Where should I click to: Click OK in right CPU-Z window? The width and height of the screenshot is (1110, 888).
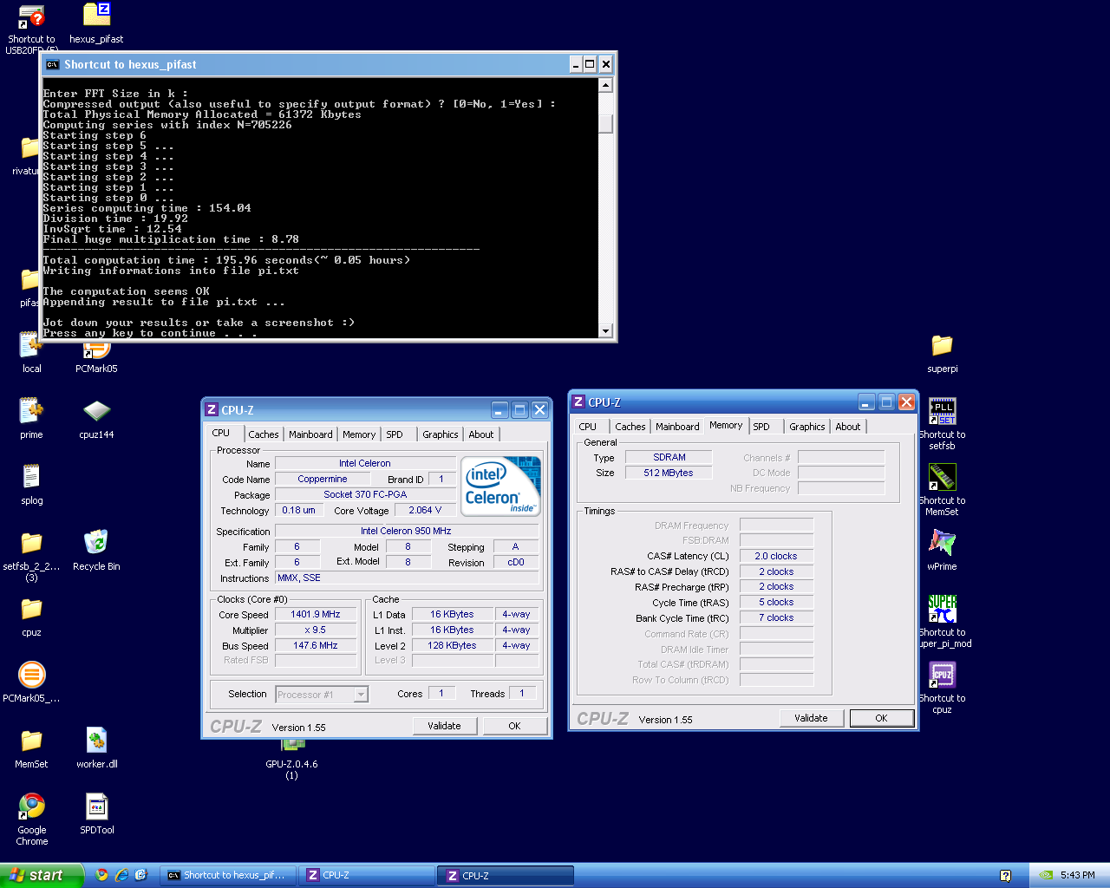coord(881,718)
